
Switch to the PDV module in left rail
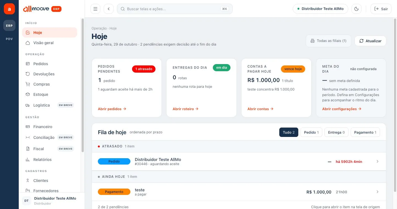(x=9, y=39)
